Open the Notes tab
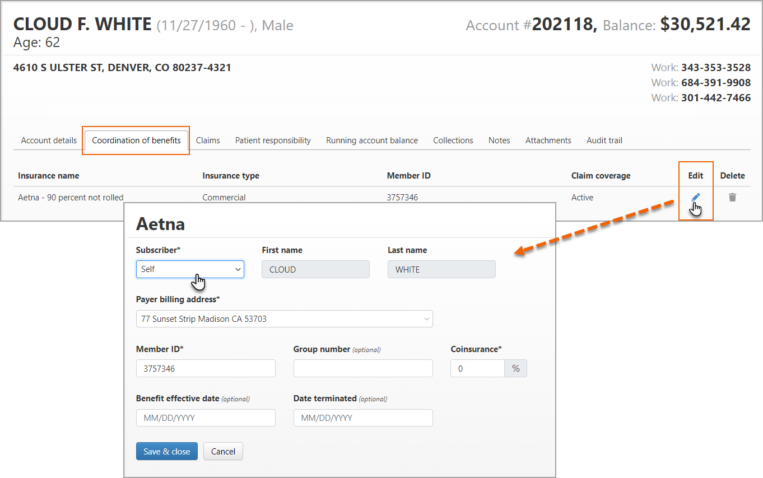763x478 pixels. click(x=499, y=140)
